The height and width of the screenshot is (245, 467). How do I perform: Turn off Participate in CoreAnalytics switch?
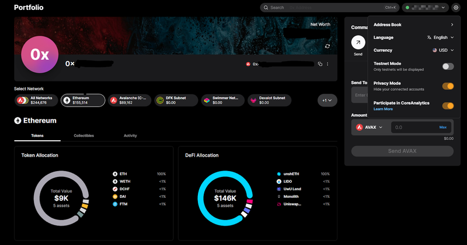448,106
